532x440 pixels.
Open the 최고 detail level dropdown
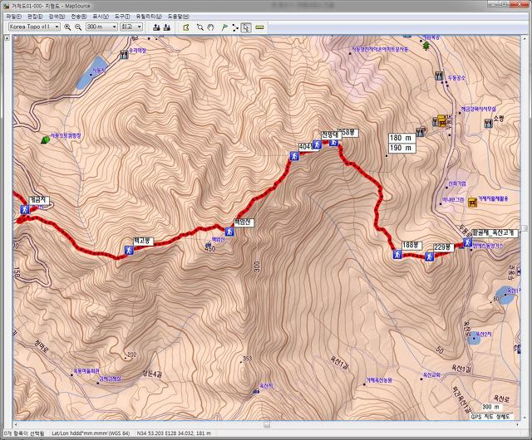(x=131, y=27)
